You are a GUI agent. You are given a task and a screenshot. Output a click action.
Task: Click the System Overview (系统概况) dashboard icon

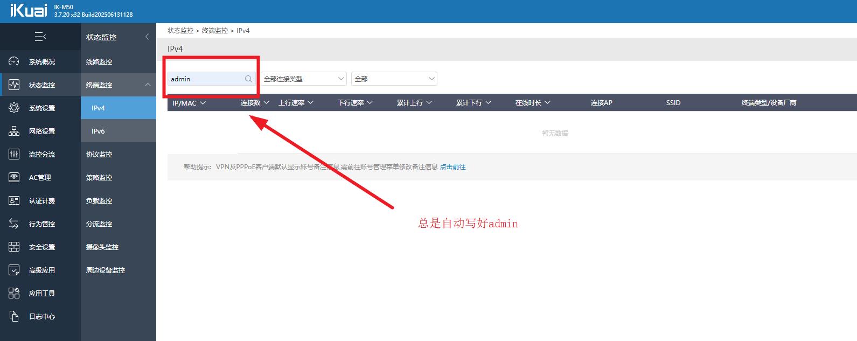tap(14, 61)
